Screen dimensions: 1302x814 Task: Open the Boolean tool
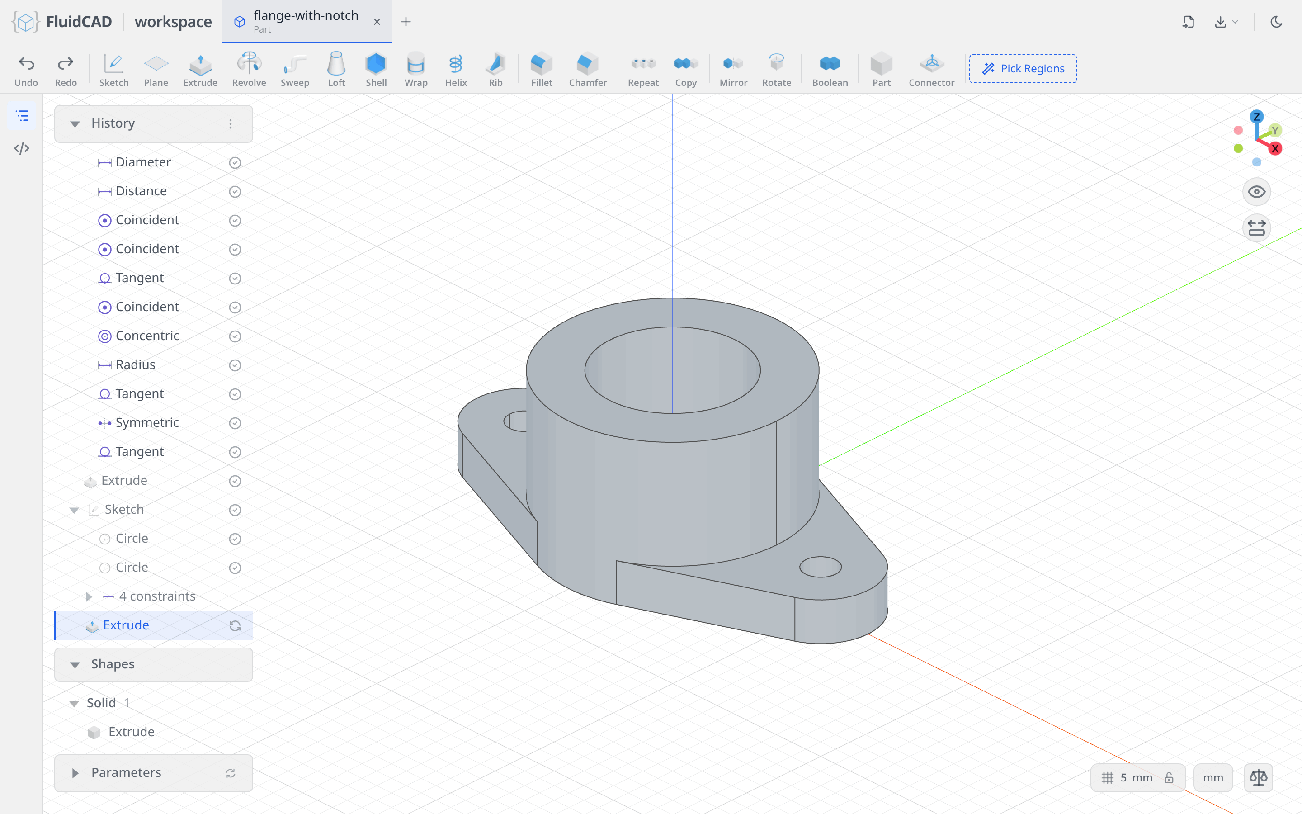tap(830, 70)
